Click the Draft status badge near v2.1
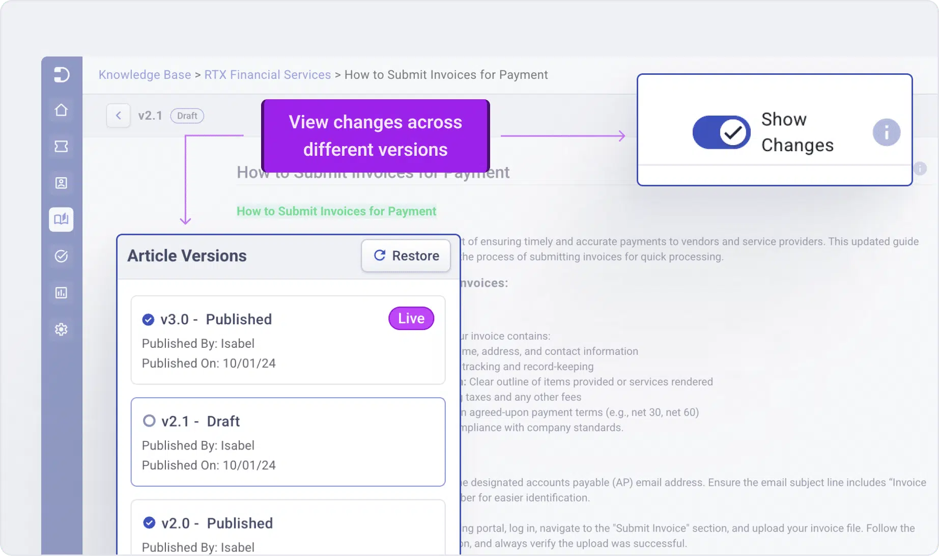The height and width of the screenshot is (556, 939). [x=187, y=116]
